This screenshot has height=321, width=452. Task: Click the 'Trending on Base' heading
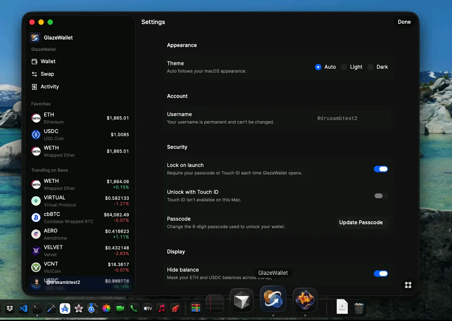point(50,170)
